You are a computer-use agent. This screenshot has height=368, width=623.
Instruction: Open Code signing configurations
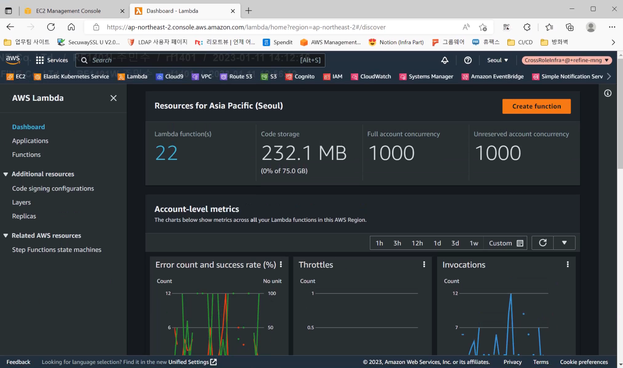pos(53,189)
